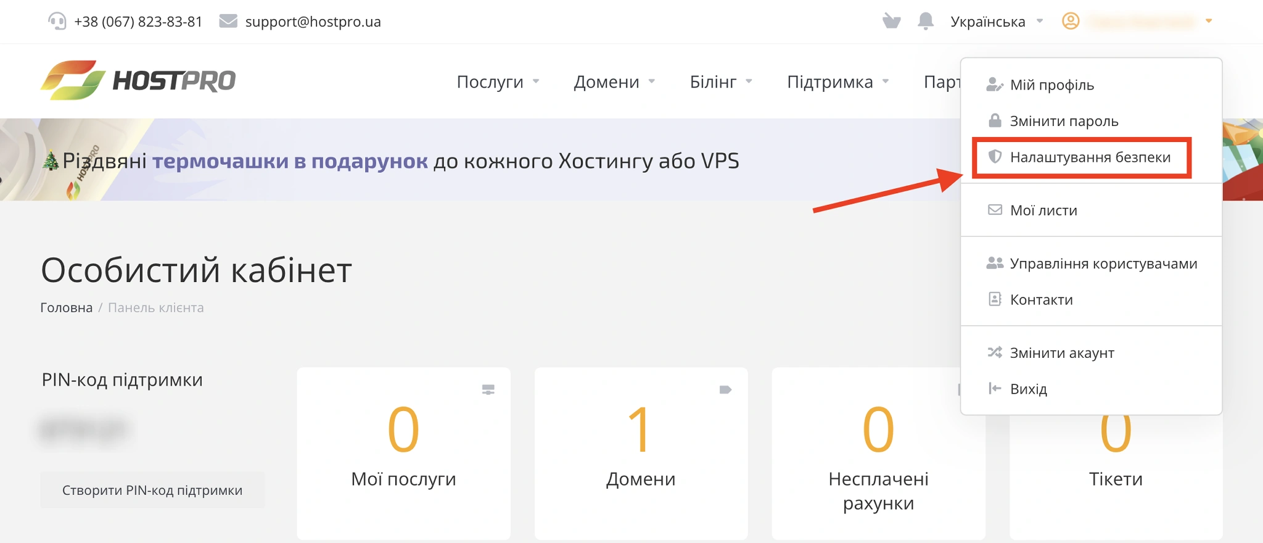
Task: Select Налаштування безпеки from the account menu
Action: [x=1090, y=157]
